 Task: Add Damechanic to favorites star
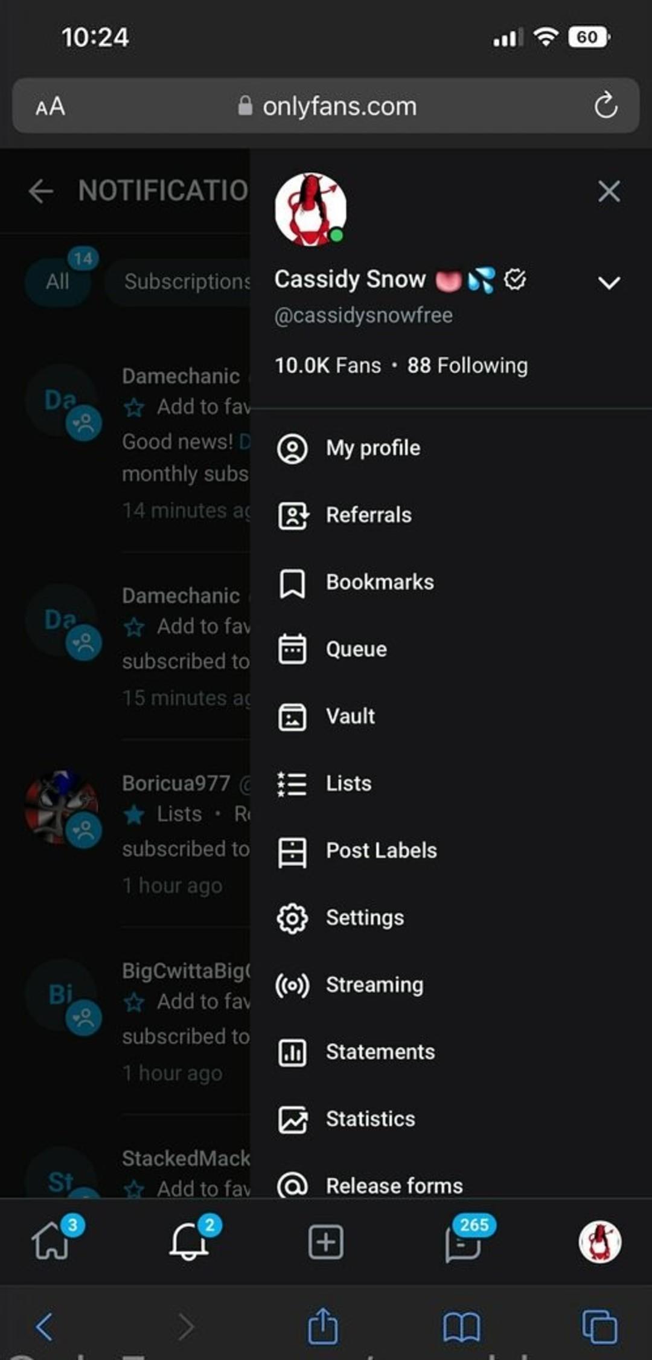(134, 408)
